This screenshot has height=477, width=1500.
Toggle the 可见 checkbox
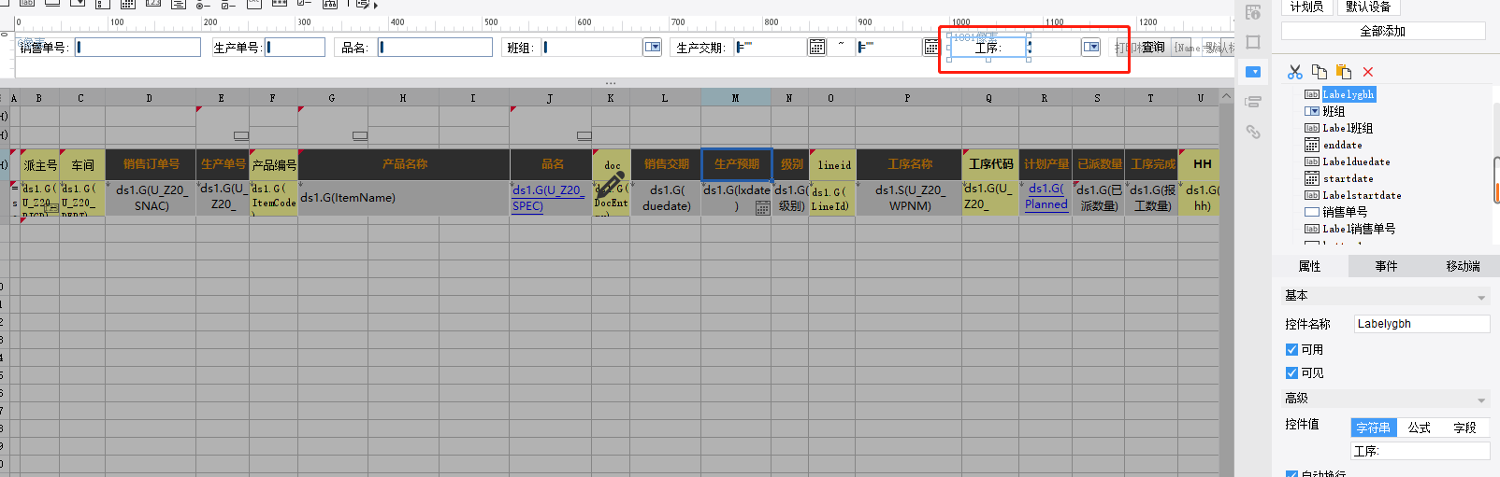click(x=1291, y=372)
